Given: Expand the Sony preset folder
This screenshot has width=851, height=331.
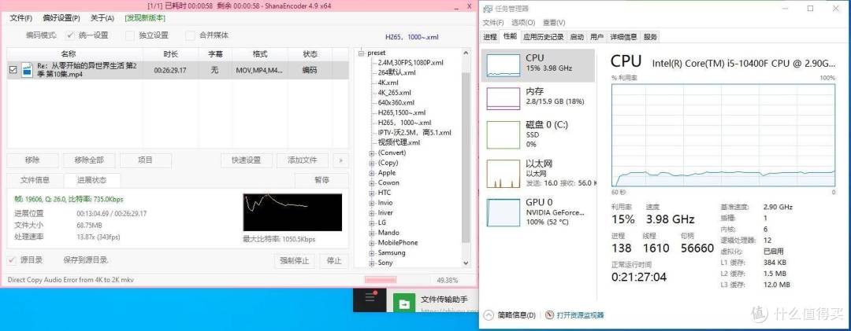Looking at the screenshot, I should tap(372, 263).
